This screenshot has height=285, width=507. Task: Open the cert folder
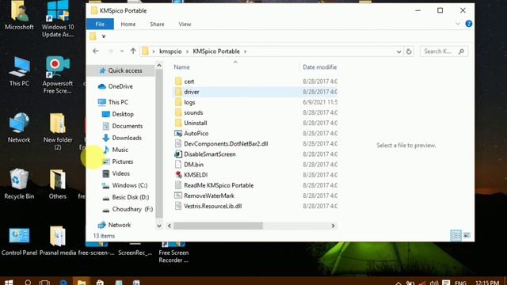pyautogui.click(x=189, y=82)
